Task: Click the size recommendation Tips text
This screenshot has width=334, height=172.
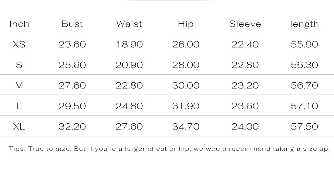Action: [169, 149]
